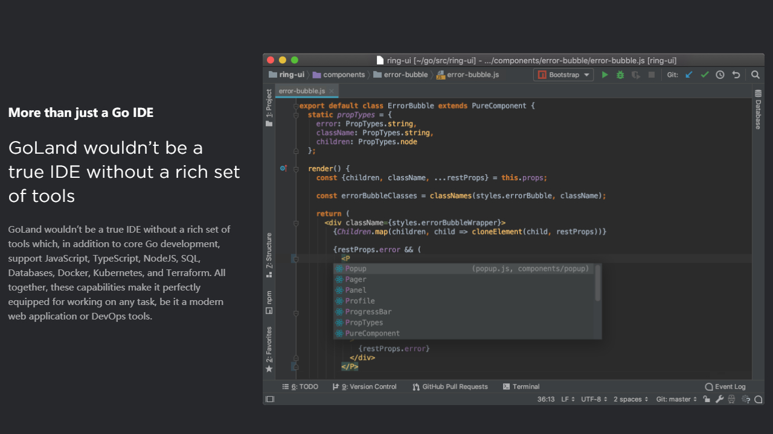Run with coverage icon in toolbar
773x434 pixels.
click(x=636, y=75)
